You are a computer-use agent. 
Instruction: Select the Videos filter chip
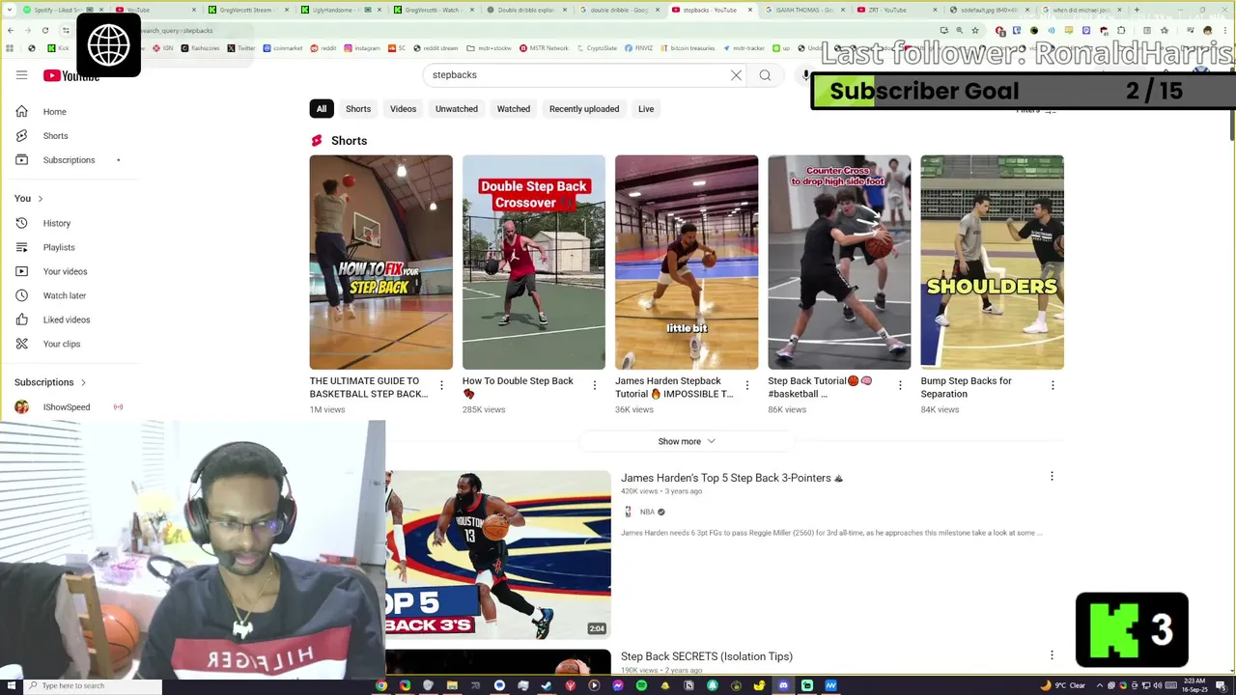(x=403, y=109)
